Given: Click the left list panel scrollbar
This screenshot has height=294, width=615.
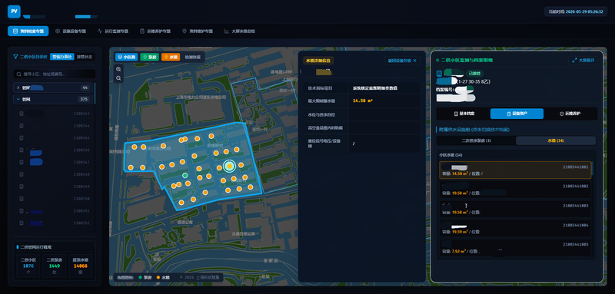Looking at the screenshot, I should pos(95,93).
